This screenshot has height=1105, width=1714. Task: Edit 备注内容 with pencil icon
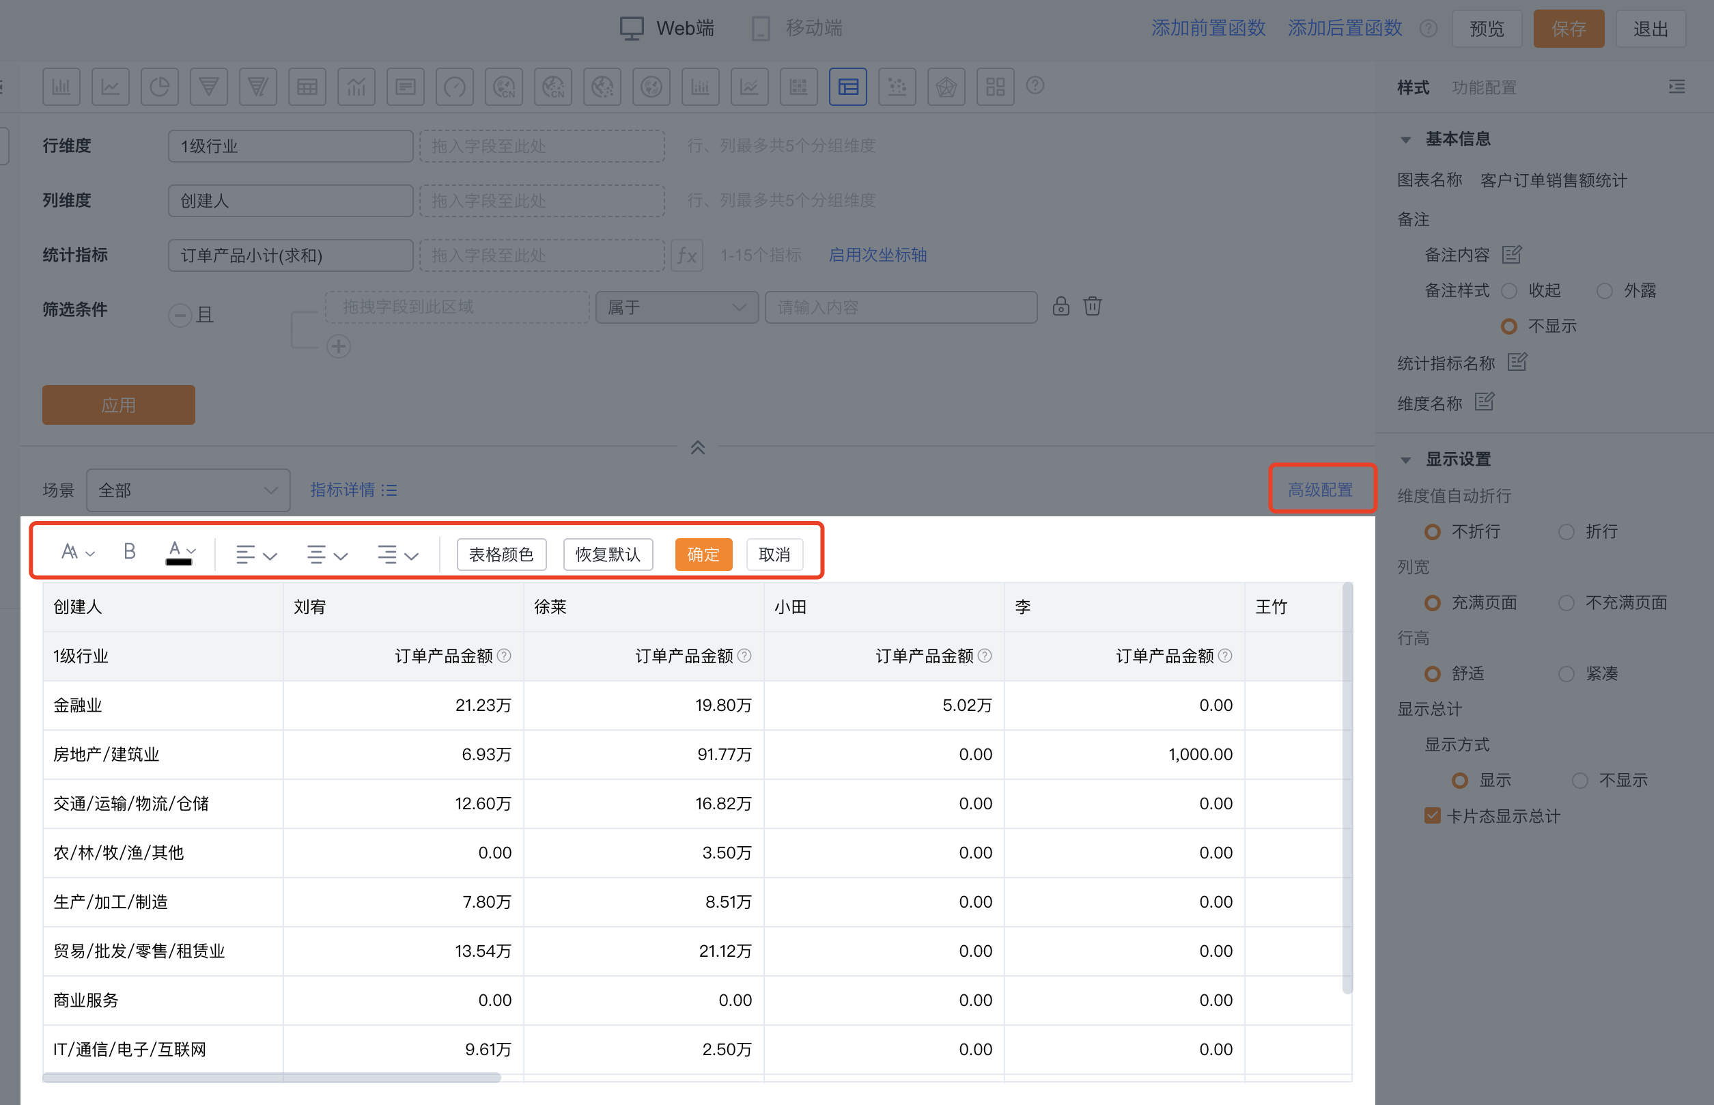[1512, 255]
